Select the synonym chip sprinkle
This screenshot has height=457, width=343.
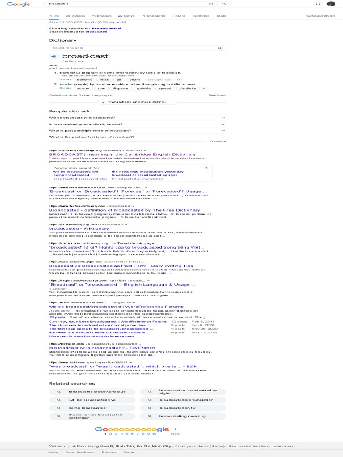click(x=143, y=89)
